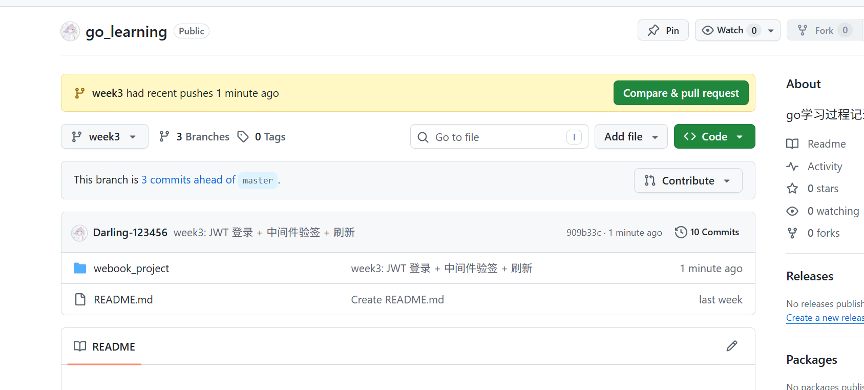The width and height of the screenshot is (864, 390).
Task: Click the 1 minute ago timestamp for webook_project
Action: click(x=711, y=269)
